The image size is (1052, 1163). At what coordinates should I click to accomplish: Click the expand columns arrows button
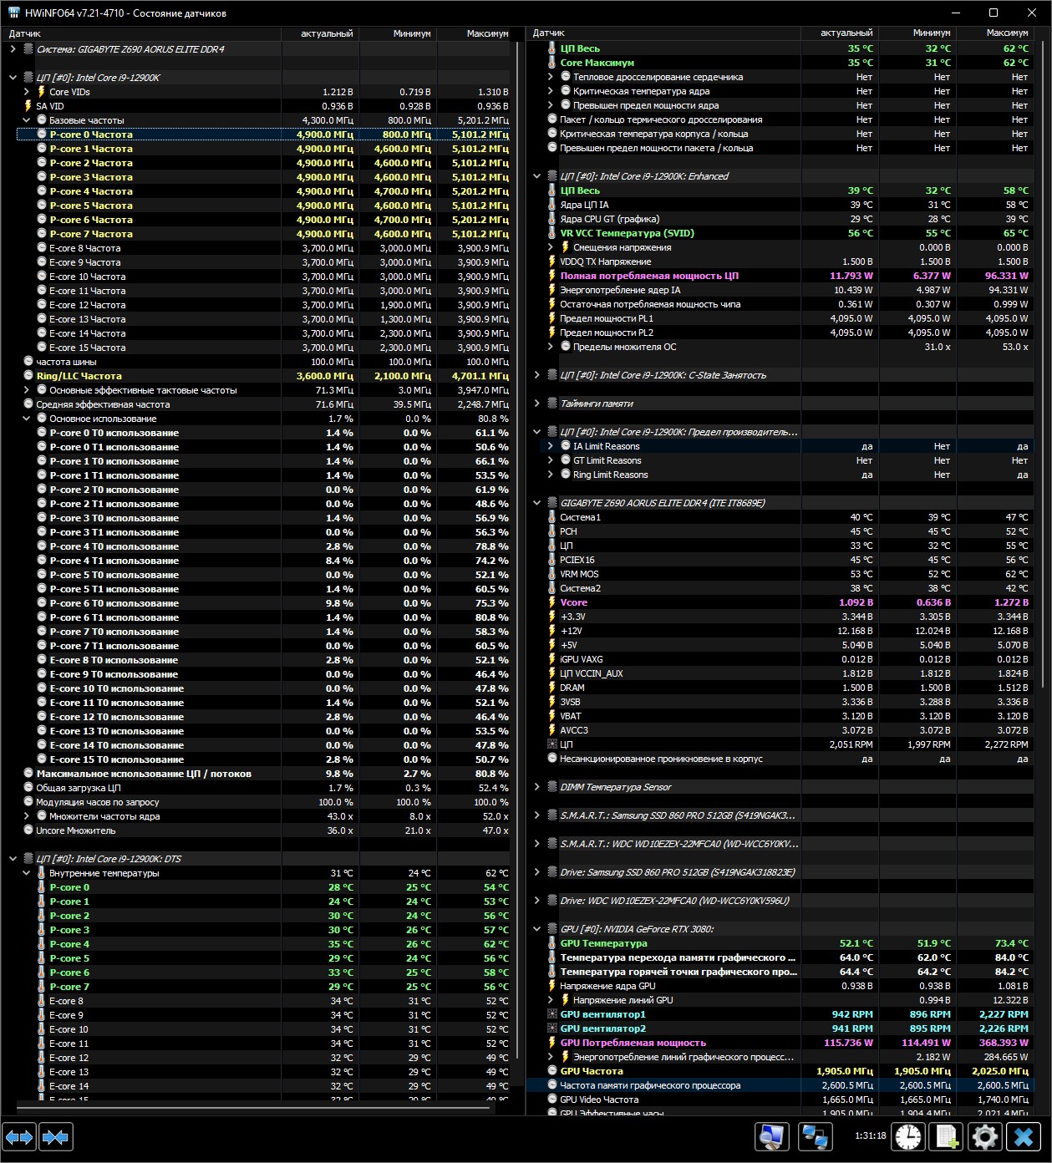(20, 1137)
